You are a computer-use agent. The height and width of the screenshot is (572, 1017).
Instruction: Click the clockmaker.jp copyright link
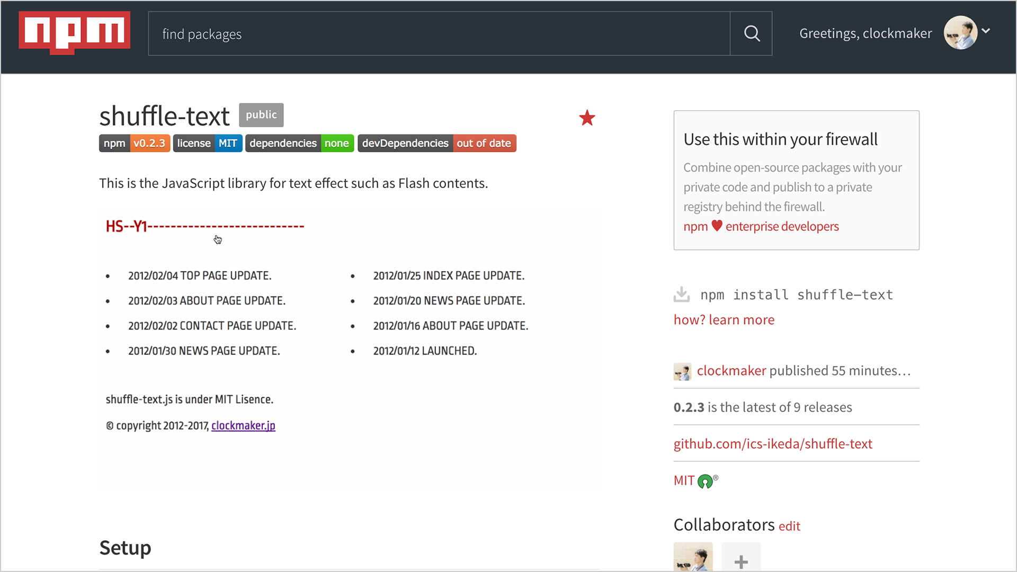point(243,426)
